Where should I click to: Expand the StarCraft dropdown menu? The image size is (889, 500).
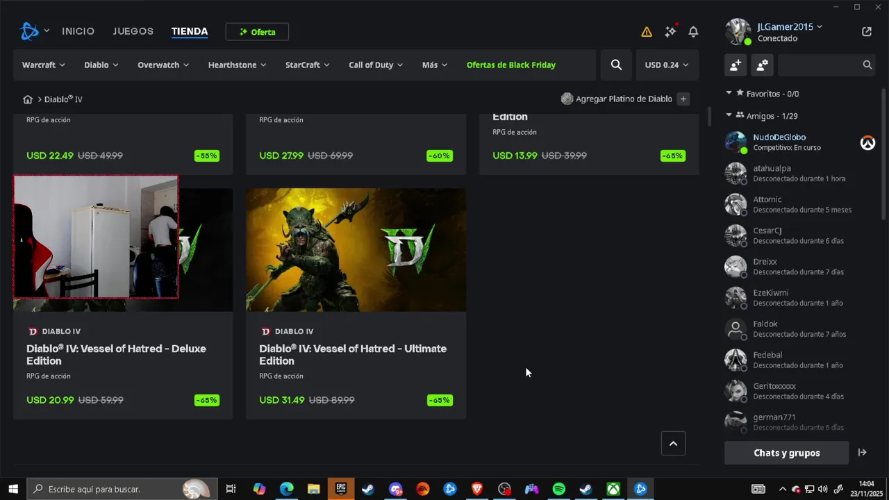point(307,65)
